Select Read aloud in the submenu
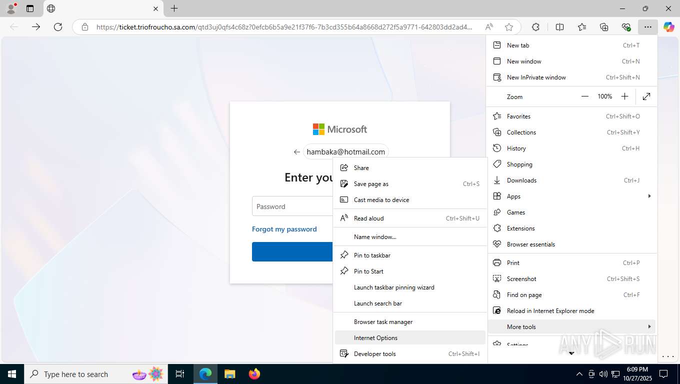Screen dimensions: 680x384 [x=410, y=218]
